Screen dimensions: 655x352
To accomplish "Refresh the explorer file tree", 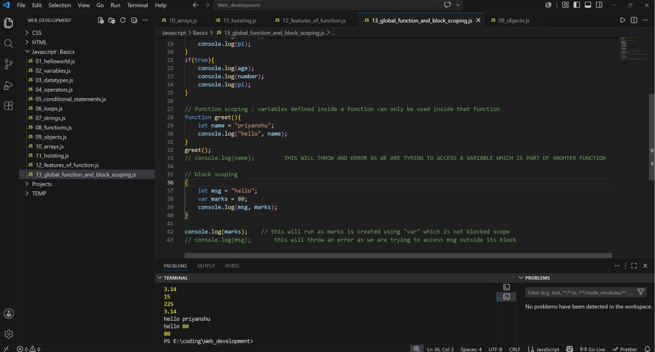I will click(123, 20).
